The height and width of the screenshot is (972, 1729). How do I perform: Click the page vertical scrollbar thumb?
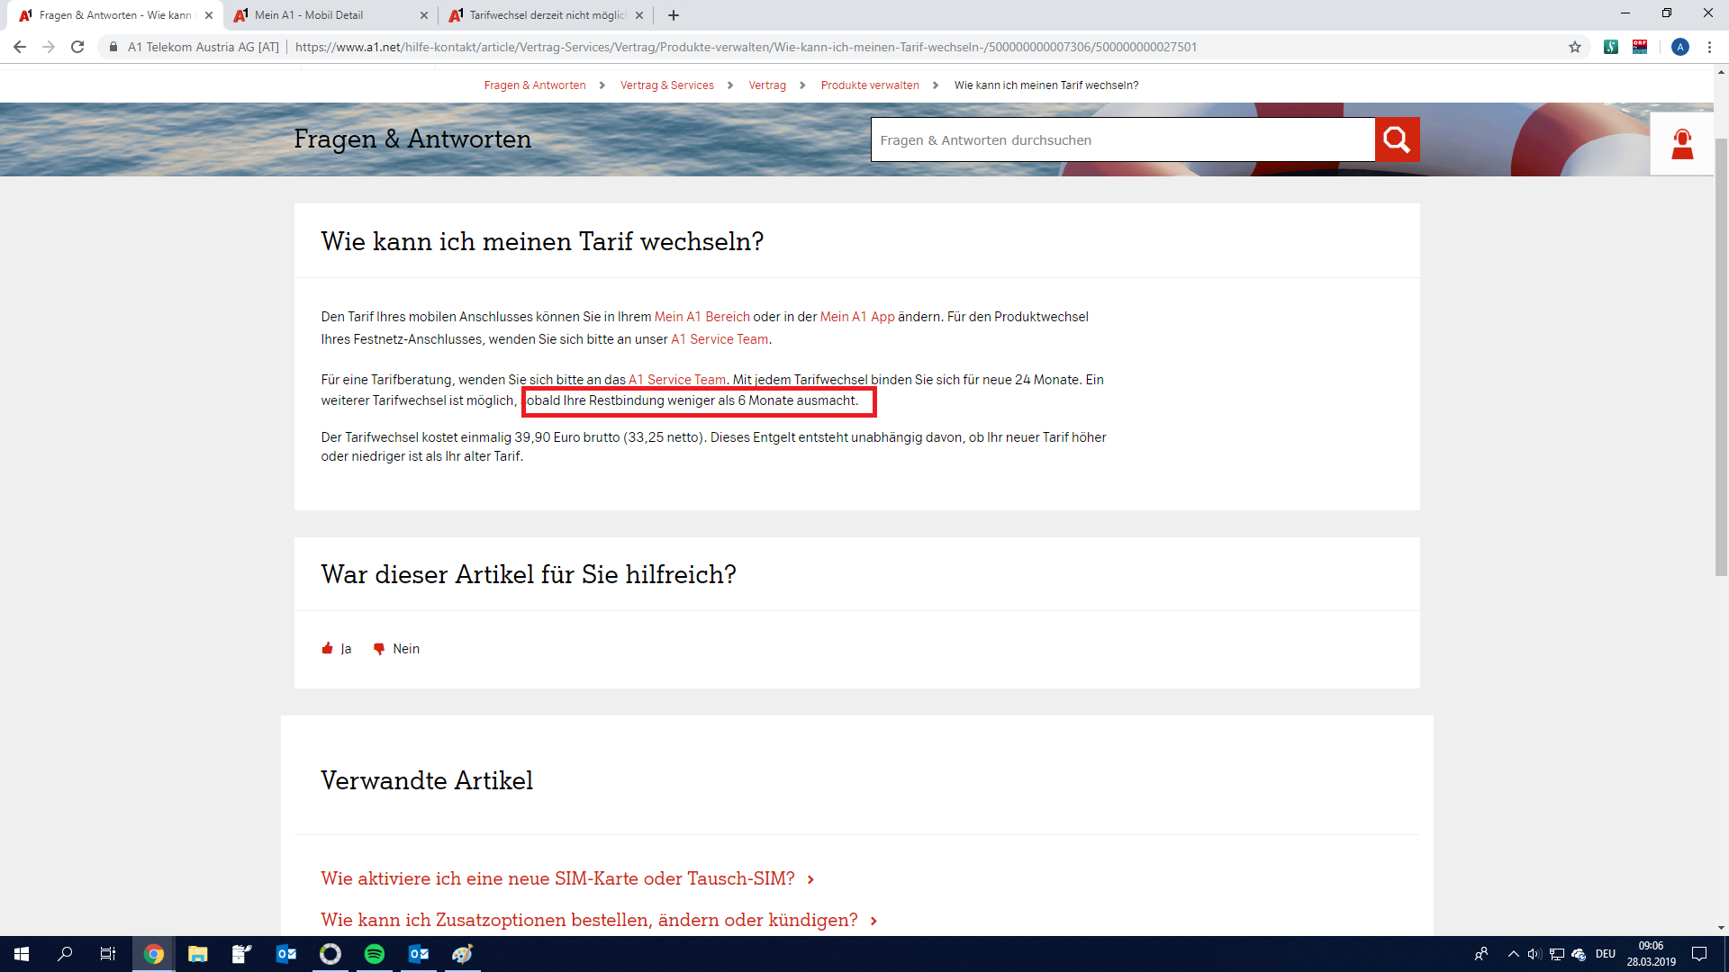[1721, 355]
